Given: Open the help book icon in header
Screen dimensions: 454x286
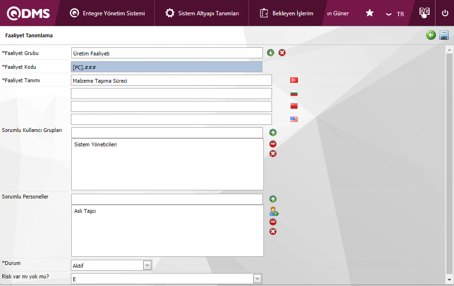Looking at the screenshot, I should click(x=424, y=13).
